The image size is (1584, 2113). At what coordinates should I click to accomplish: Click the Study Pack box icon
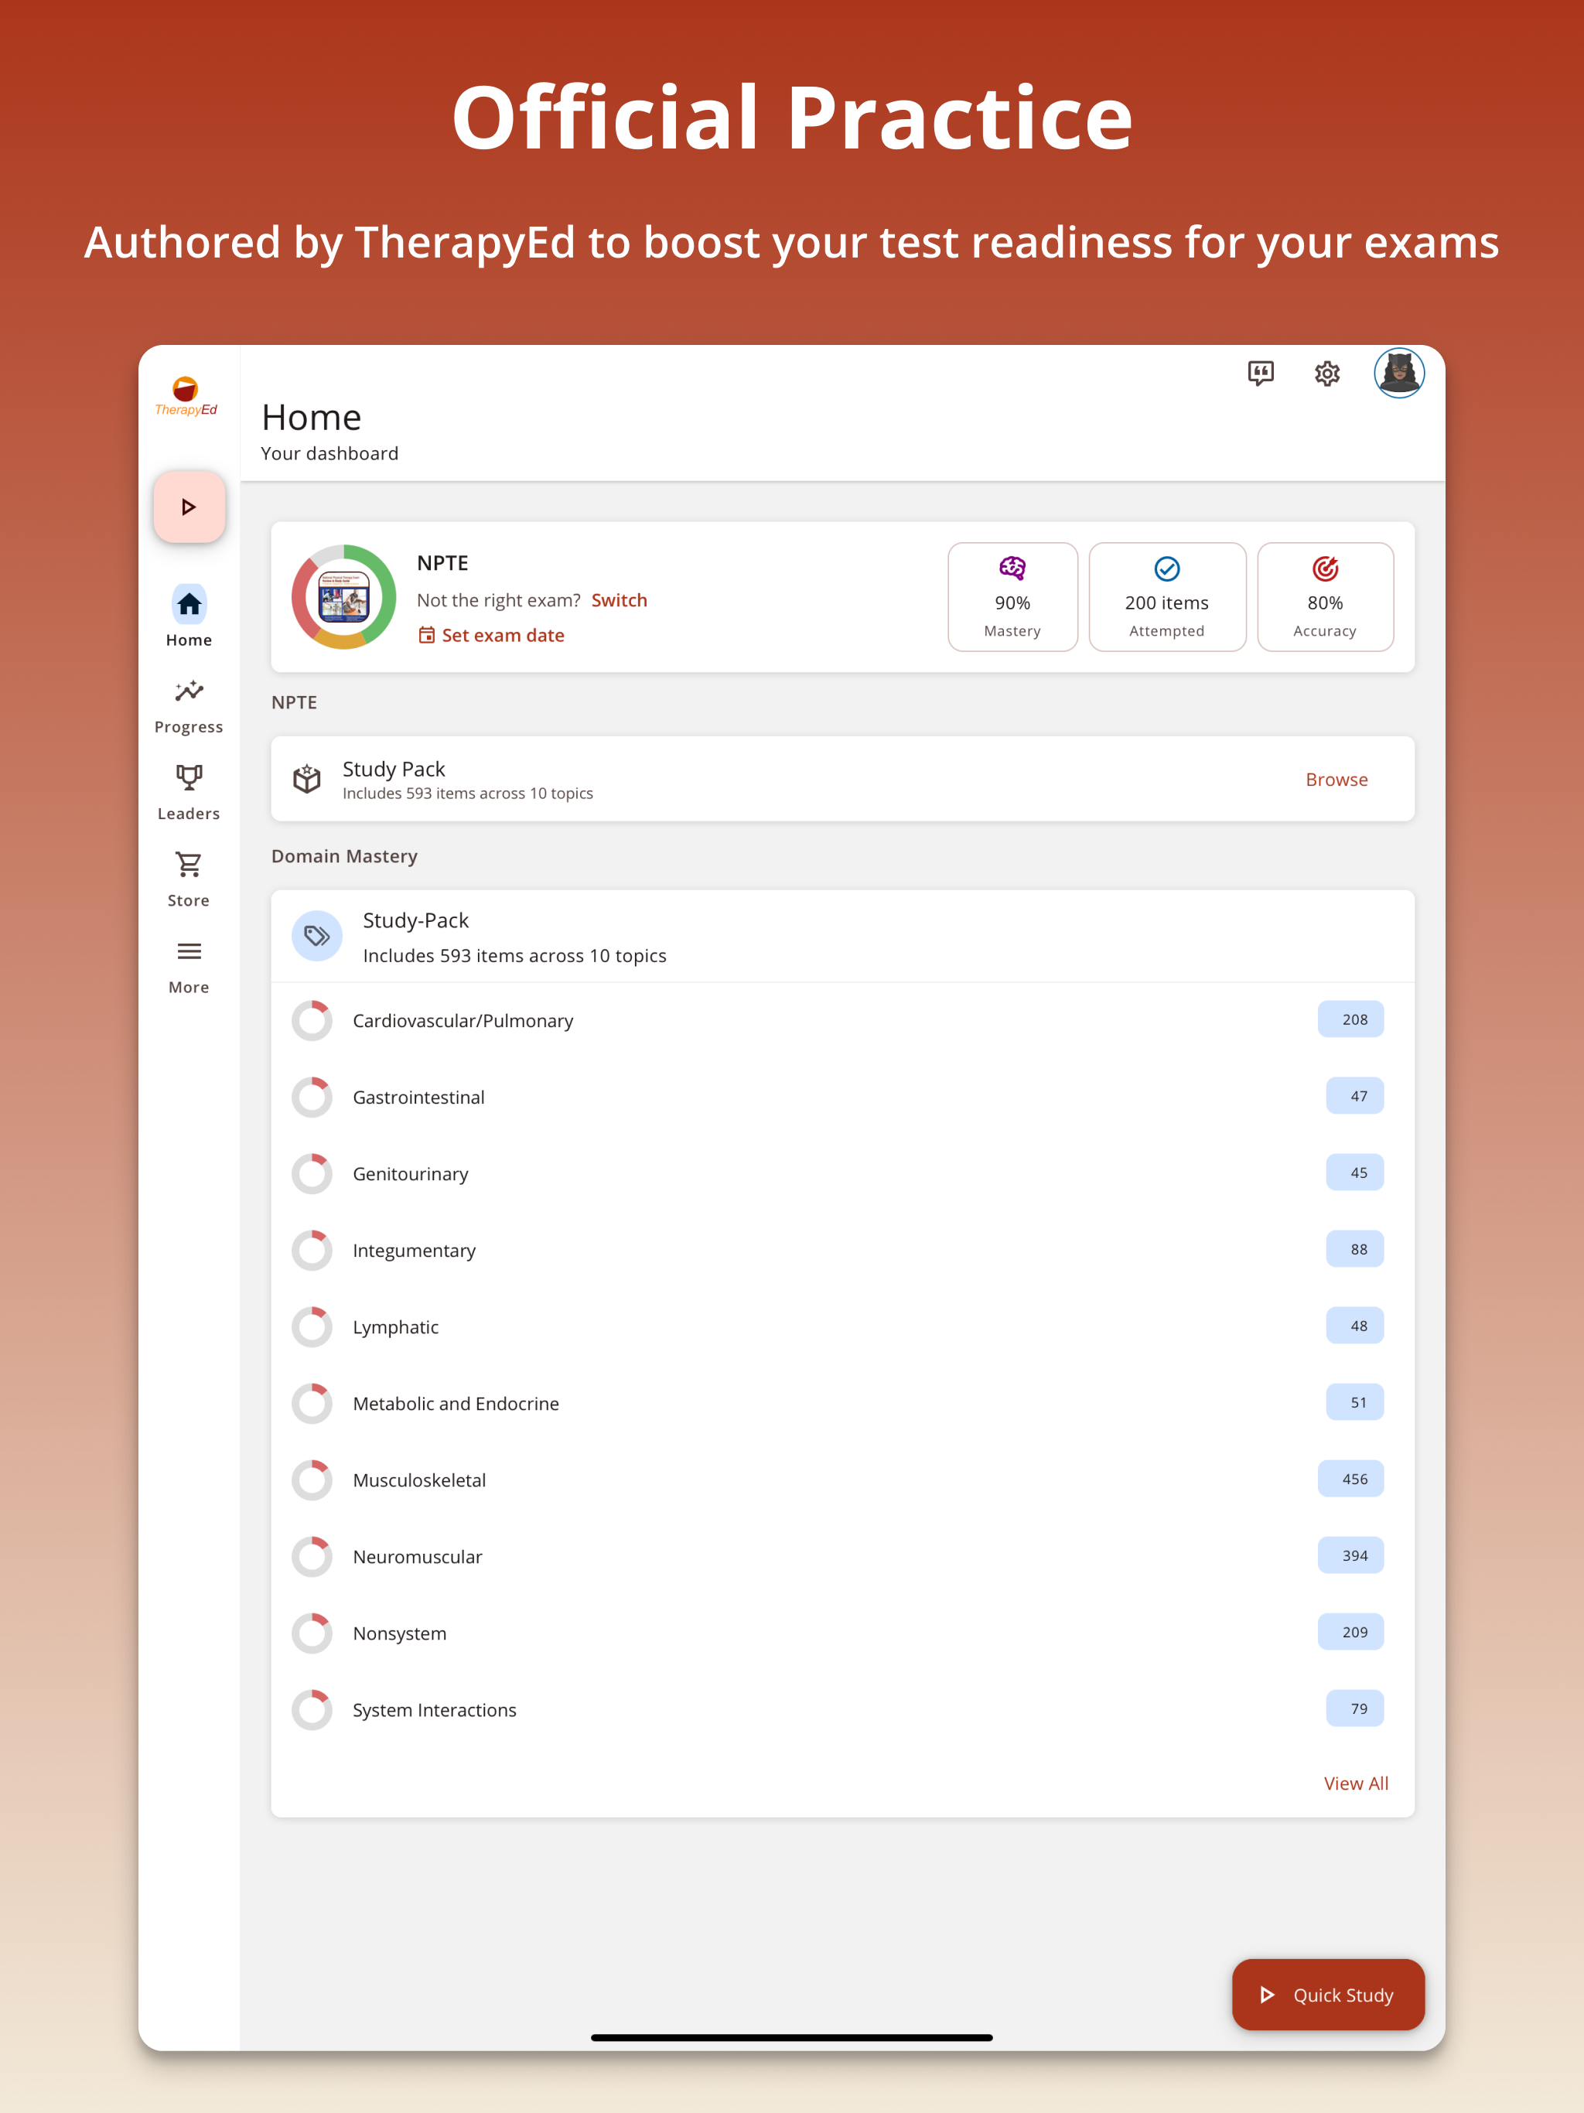(x=307, y=780)
